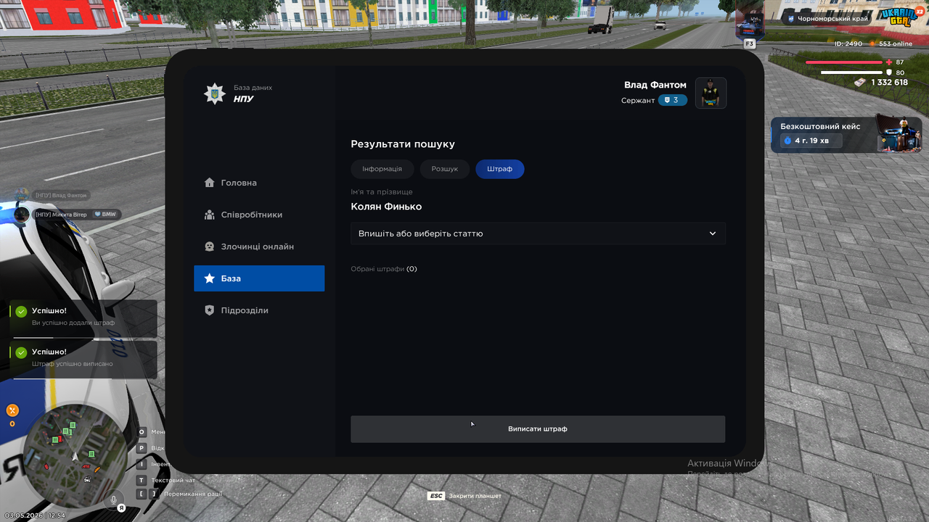Screen dimensions: 929x522
Task: Click the [НПУ] Микита Вітер nametag
Action: coord(61,215)
